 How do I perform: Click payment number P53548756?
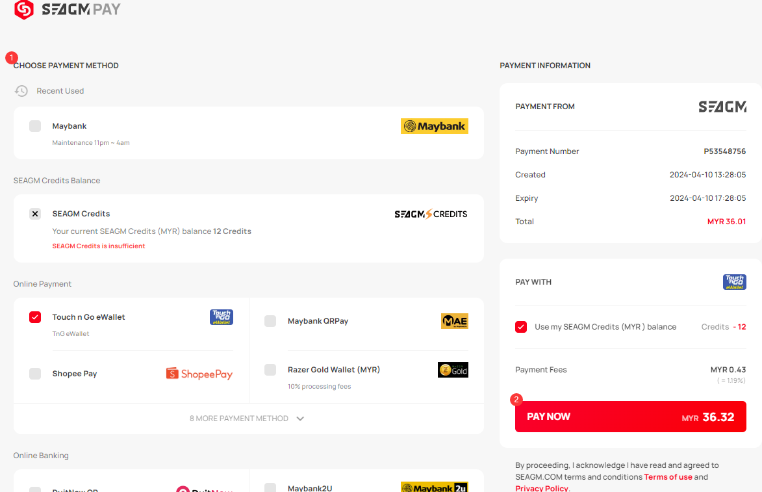[x=724, y=151]
